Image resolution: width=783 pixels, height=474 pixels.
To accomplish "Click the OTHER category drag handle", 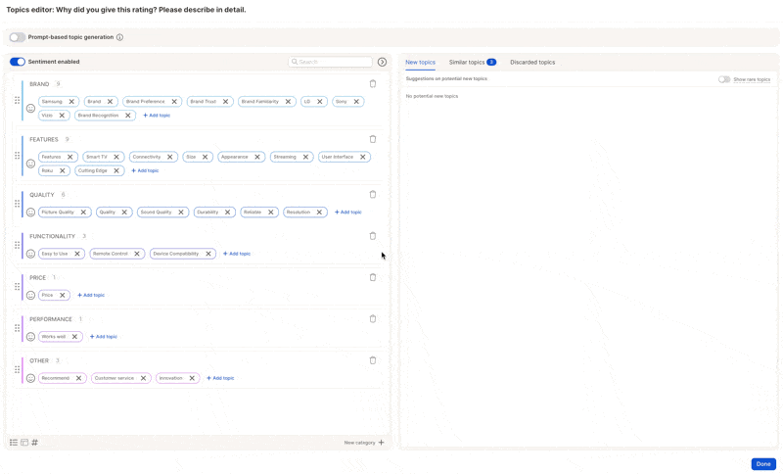I will [x=17, y=369].
